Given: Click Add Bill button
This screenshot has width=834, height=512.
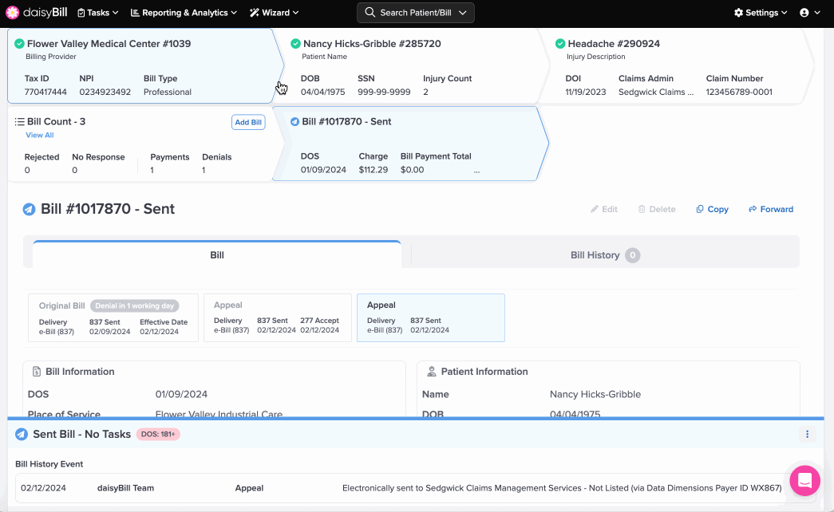Looking at the screenshot, I should click(248, 122).
